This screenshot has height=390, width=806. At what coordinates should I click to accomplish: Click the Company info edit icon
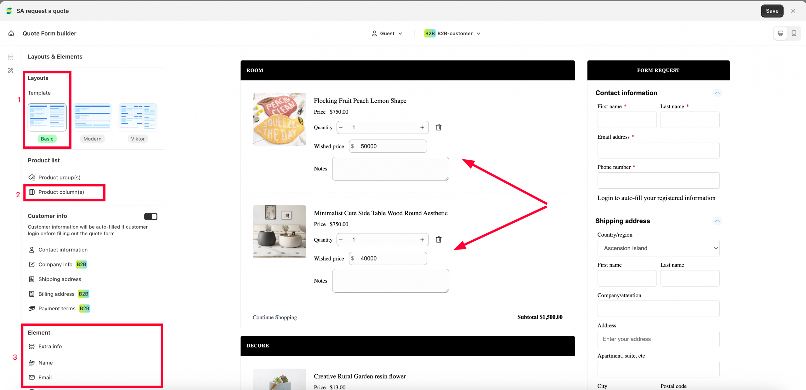click(31, 265)
